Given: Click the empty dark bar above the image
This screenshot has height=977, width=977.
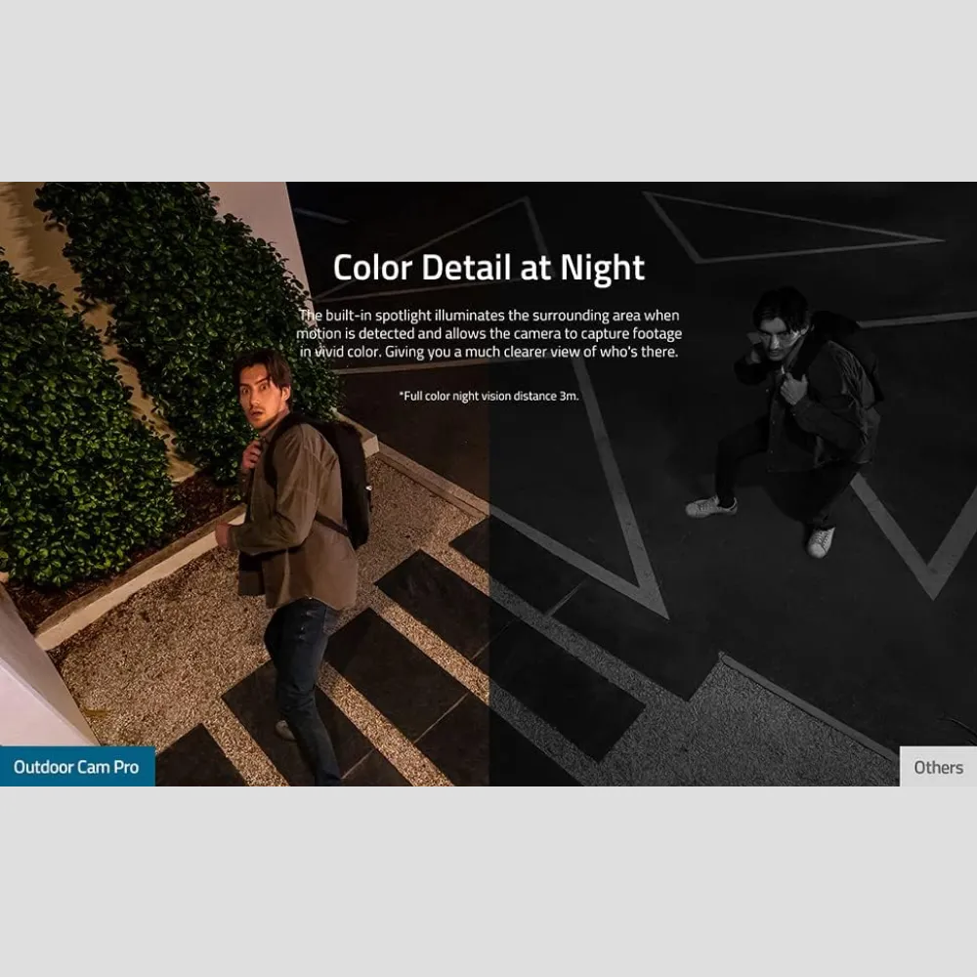Looking at the screenshot, I should click(488, 88).
